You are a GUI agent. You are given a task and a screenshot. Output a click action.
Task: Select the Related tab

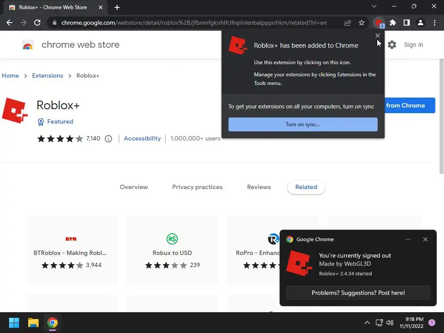(306, 187)
